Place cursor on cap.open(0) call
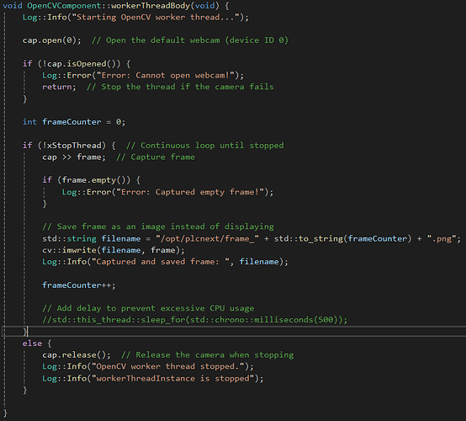The height and width of the screenshot is (421, 466). pyautogui.click(x=51, y=40)
